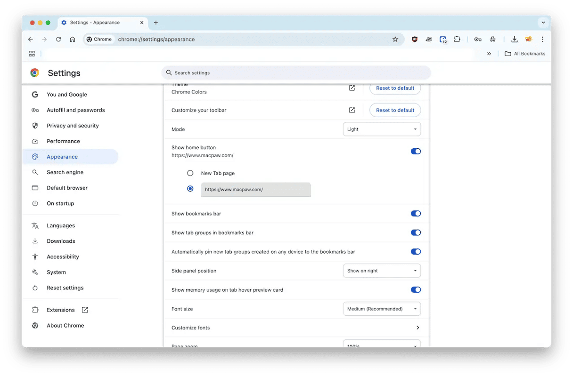The image size is (573, 376).
Task: Turn off Show bookmarks bar toggle
Action: tap(415, 214)
